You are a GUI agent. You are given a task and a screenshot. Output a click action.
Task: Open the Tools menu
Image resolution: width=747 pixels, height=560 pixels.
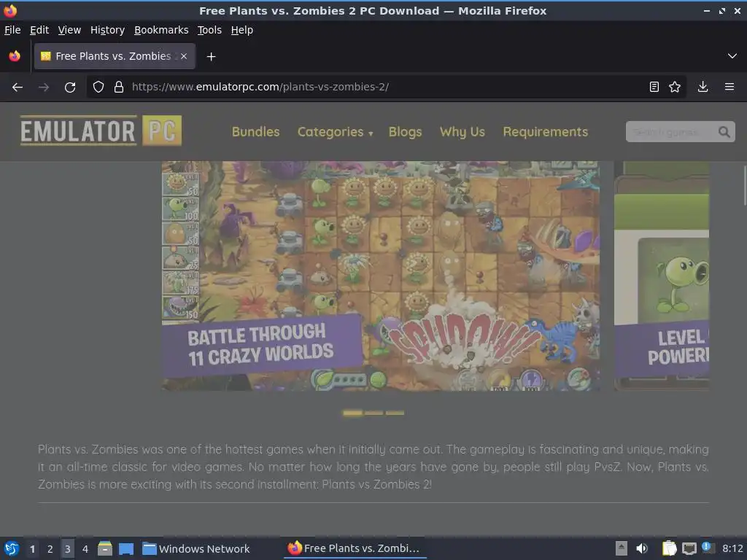[x=209, y=30]
